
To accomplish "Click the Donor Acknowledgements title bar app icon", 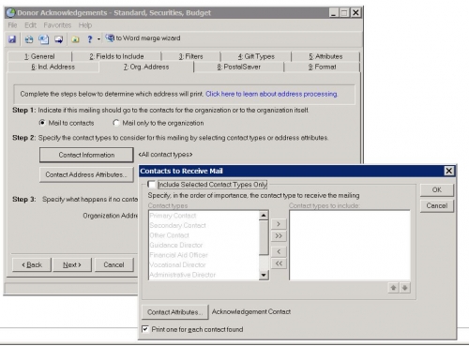I will click(x=11, y=12).
